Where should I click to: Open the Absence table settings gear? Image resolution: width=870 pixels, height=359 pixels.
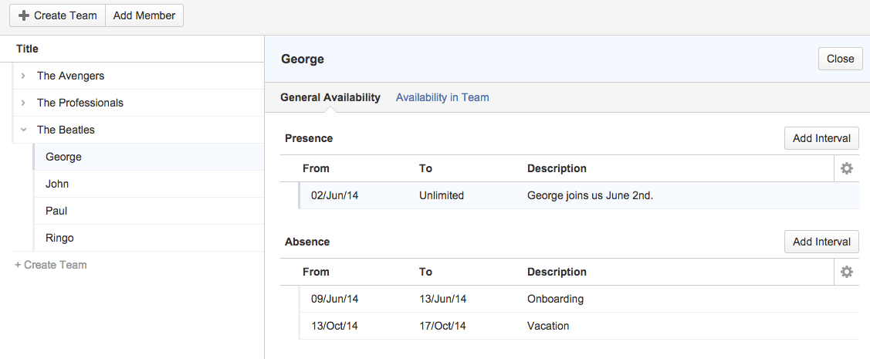[846, 272]
